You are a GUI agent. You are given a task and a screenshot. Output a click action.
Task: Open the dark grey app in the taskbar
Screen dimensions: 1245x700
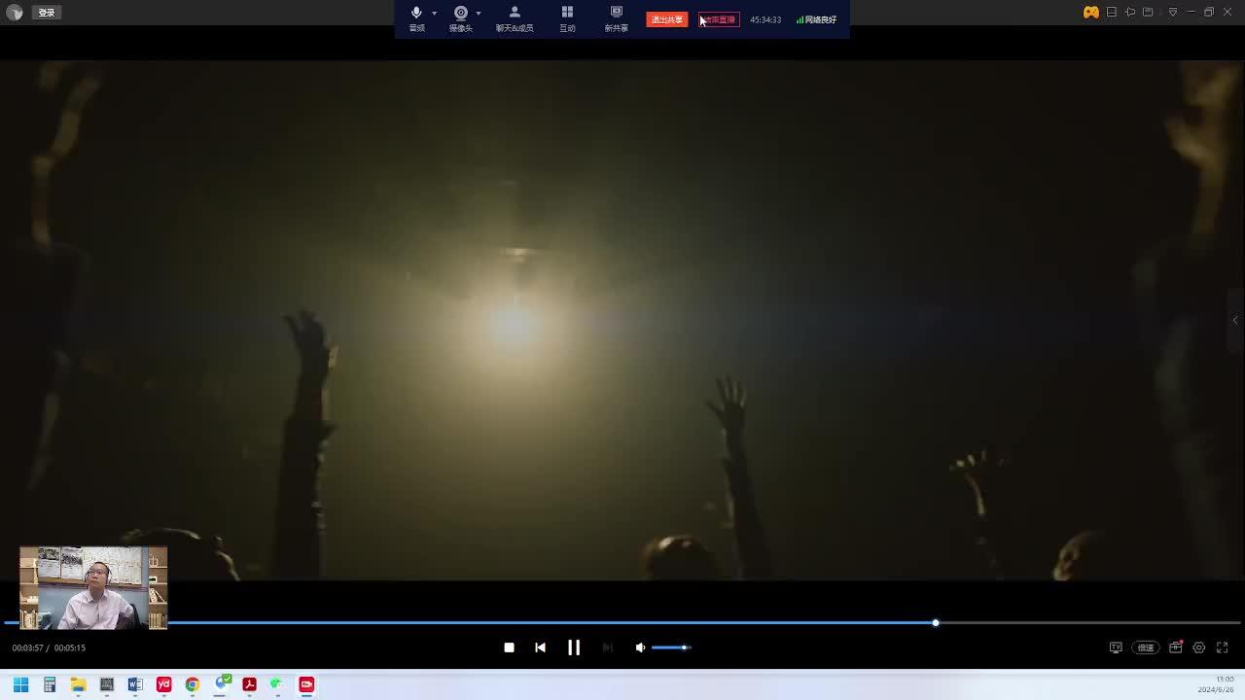click(x=107, y=684)
